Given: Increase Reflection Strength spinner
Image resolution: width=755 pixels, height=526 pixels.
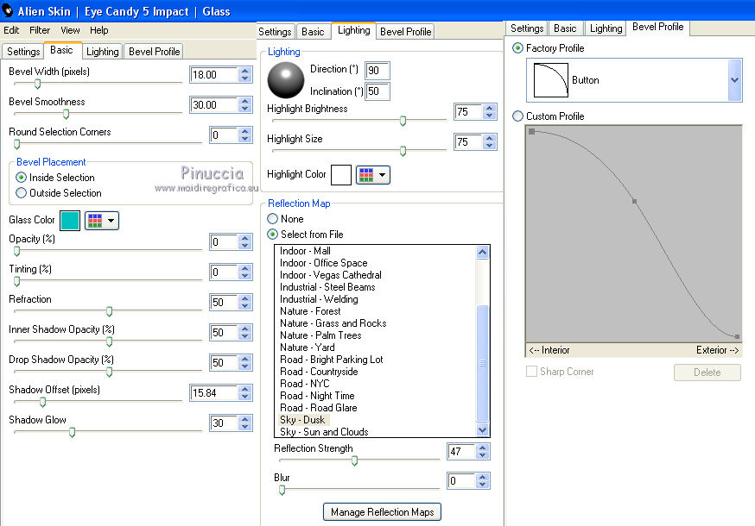Looking at the screenshot, I should [483, 448].
